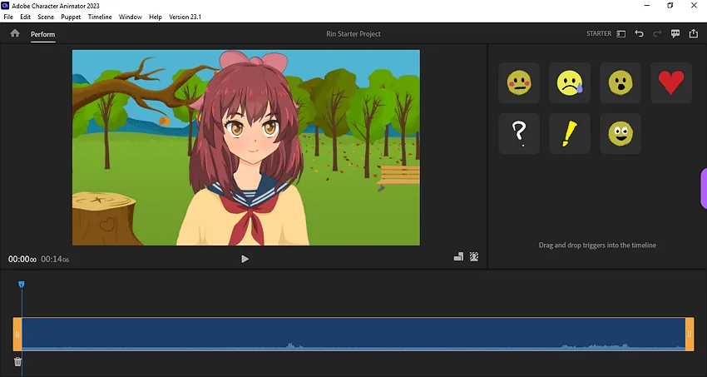Click the duration 00:14 display

point(55,259)
